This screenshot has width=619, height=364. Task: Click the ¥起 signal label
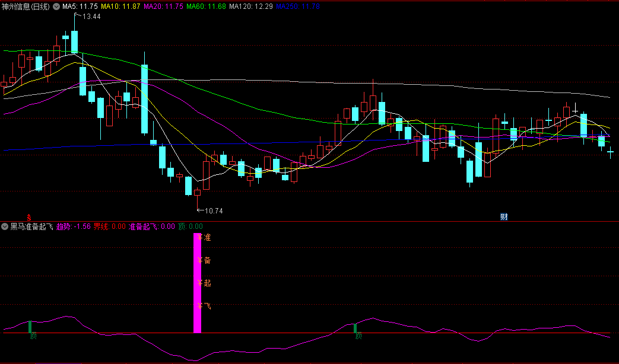point(204,283)
